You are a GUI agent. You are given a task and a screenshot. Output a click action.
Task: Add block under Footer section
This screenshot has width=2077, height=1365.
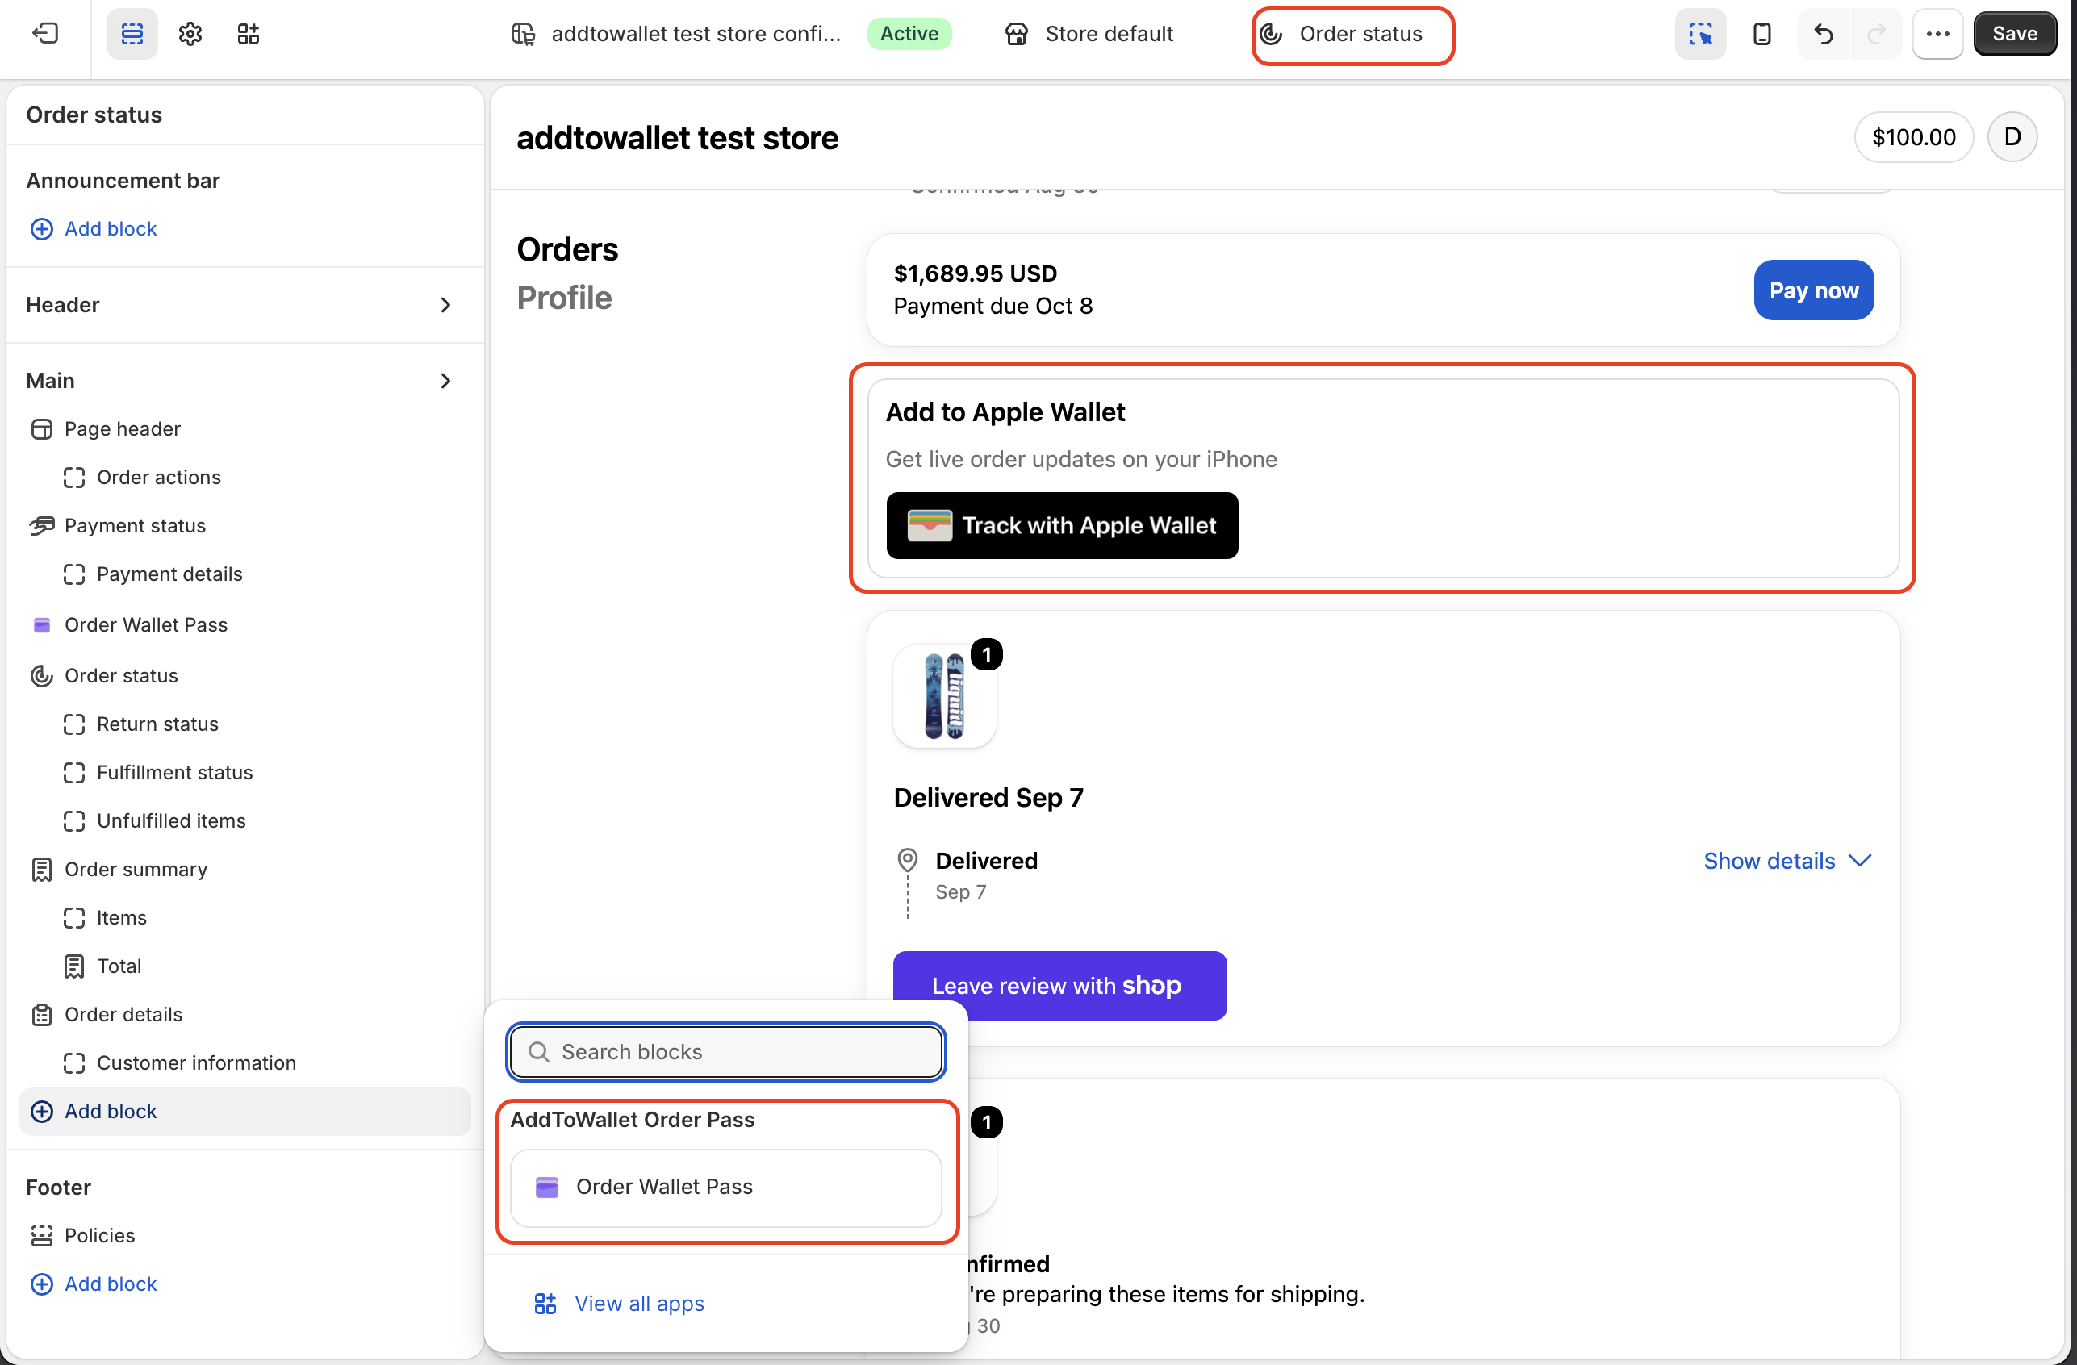[94, 1284]
